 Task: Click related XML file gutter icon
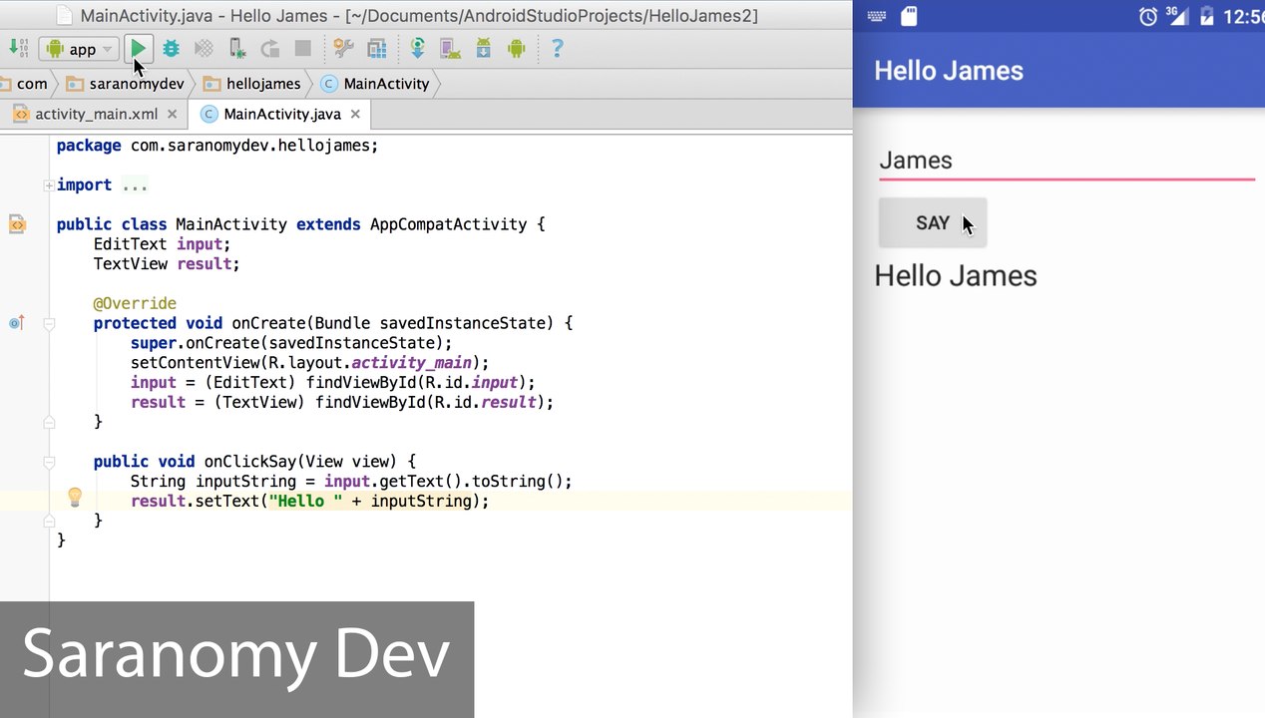click(17, 224)
